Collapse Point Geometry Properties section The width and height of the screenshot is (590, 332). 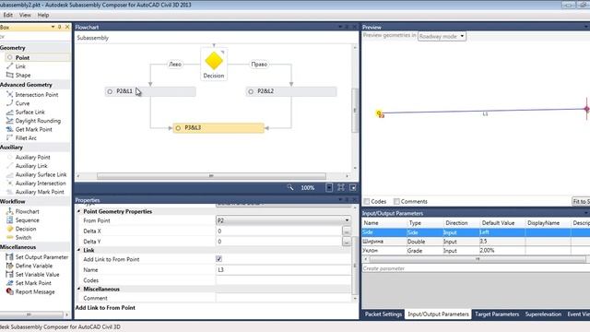coord(79,211)
